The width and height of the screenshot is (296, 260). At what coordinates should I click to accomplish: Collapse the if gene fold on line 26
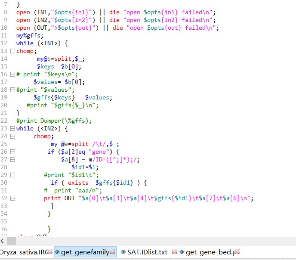coord(12,152)
